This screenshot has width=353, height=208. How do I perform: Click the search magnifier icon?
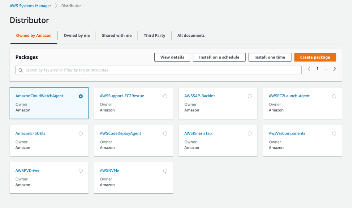[21, 70]
